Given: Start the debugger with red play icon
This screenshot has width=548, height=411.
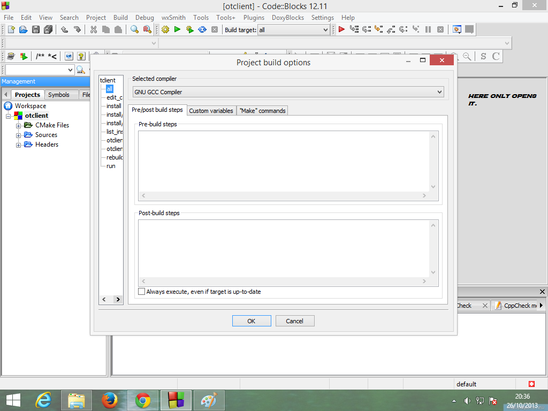Looking at the screenshot, I should tap(342, 30).
